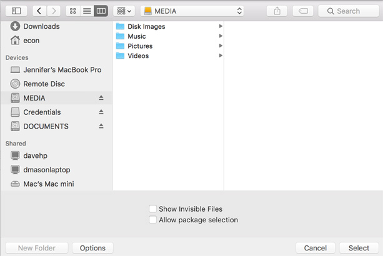Screen dimensions: 383x256
Task: Click the Search field
Action: click(x=349, y=11)
